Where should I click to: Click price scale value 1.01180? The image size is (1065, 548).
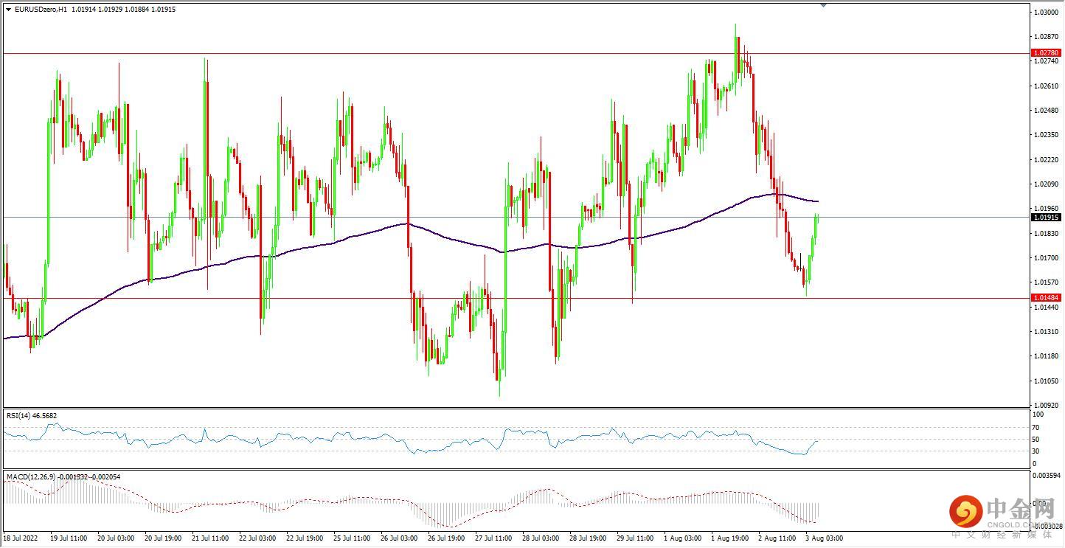1047,356
